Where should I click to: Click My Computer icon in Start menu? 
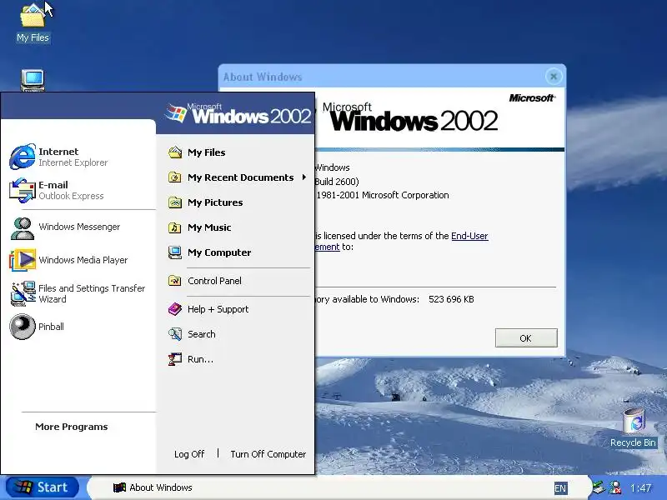pos(175,252)
